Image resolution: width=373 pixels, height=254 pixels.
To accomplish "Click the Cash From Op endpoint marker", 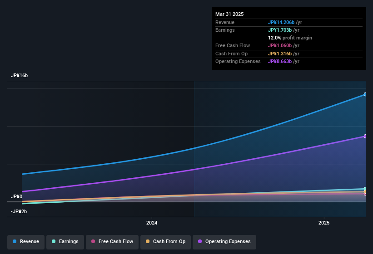I will pos(365,191).
